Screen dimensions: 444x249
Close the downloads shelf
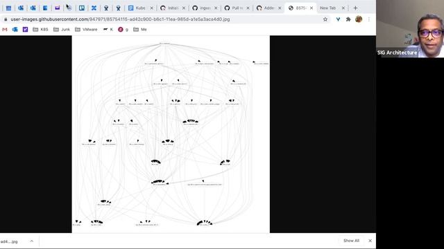(370, 241)
